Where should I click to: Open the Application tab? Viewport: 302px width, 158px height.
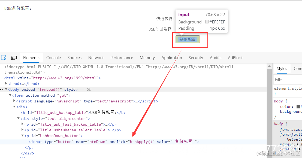coord(172,58)
